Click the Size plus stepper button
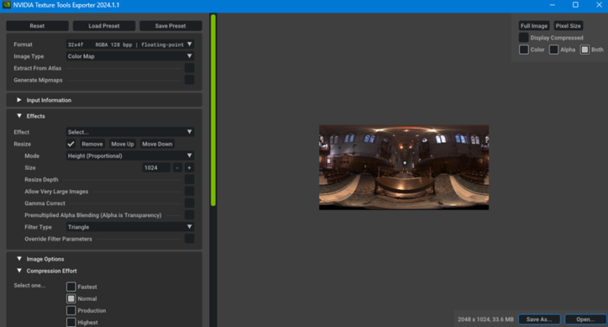The image size is (608, 327). point(189,168)
